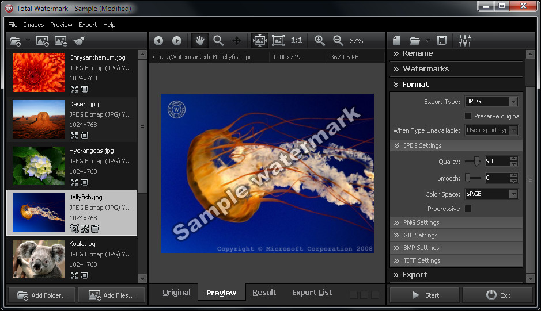Click the add folder icon in the left toolbar
541x311 pixels.
click(15, 41)
